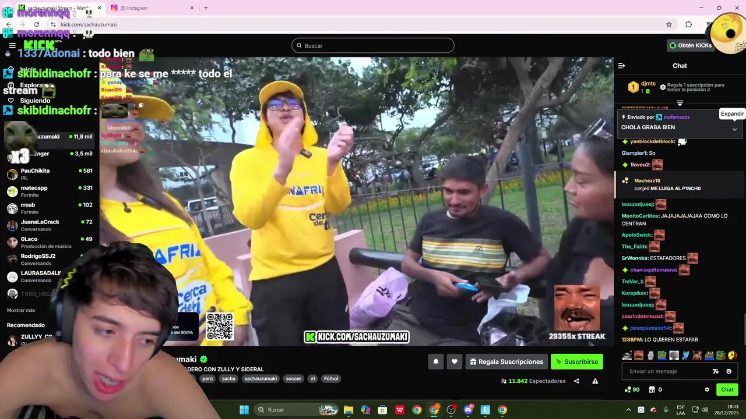Viewport: 746px width, 419px height.
Task: View channel points balance showing 90
Action: (632, 390)
